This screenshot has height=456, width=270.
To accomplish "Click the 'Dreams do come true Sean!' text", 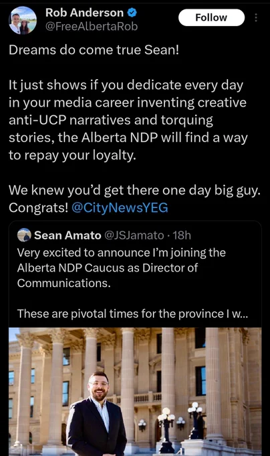I will point(94,50).
